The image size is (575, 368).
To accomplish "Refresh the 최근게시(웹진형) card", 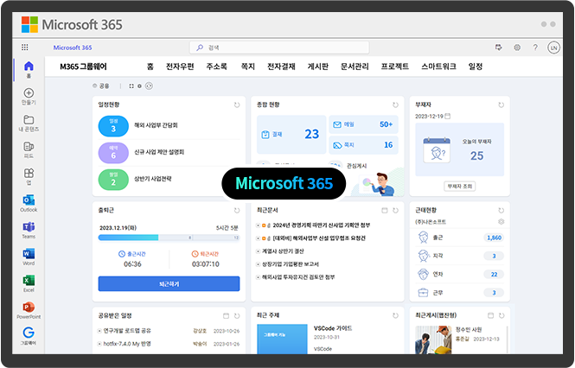I will pyautogui.click(x=502, y=315).
